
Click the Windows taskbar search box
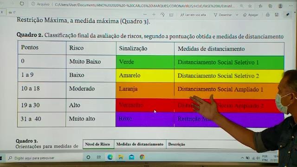point(45,158)
